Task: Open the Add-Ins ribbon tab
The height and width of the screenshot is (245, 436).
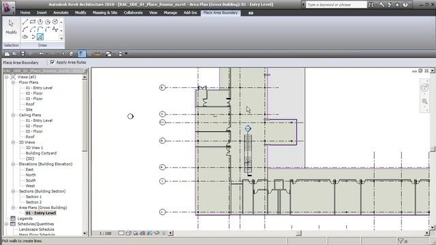Action: (190, 13)
